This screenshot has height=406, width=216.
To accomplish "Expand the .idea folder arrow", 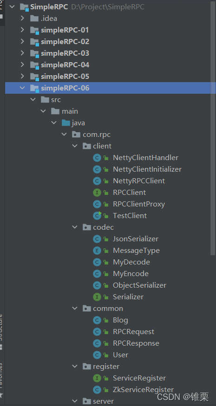I will pyautogui.click(x=23, y=19).
